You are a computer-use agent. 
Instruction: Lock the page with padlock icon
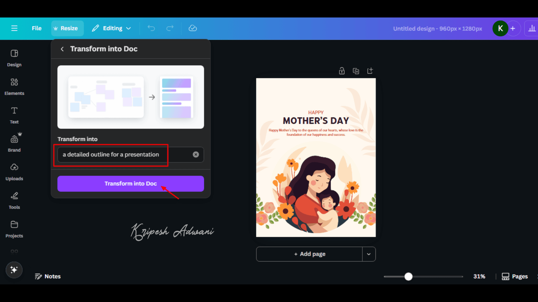point(342,71)
